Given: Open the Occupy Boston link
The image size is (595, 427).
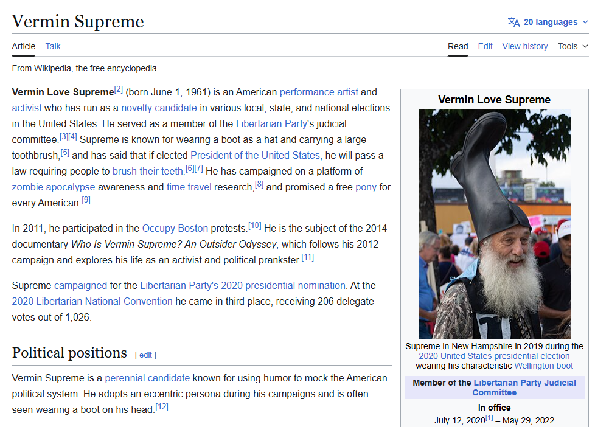Looking at the screenshot, I should 175,229.
